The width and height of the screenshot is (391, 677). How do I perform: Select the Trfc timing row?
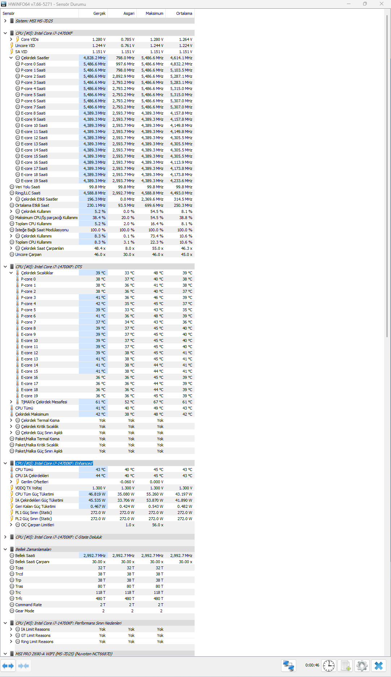click(x=98, y=599)
